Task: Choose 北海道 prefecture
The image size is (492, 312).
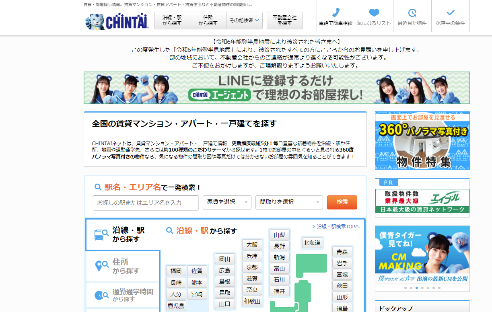Action: point(312,243)
